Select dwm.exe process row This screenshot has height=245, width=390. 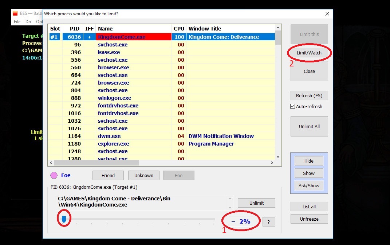162,136
